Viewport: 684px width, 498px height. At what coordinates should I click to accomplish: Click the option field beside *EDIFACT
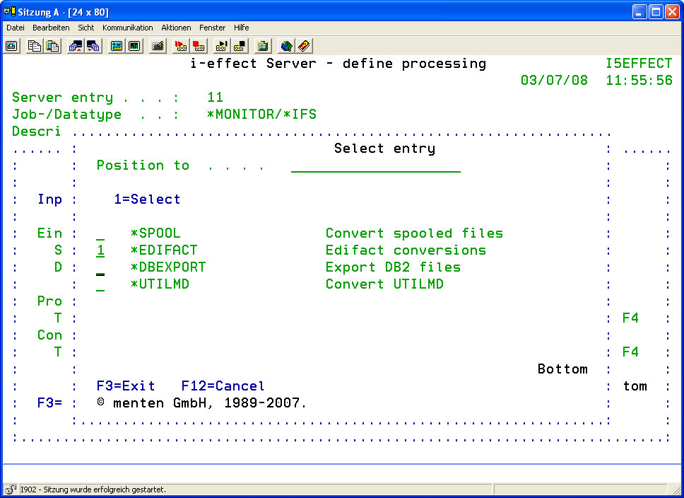(x=100, y=250)
